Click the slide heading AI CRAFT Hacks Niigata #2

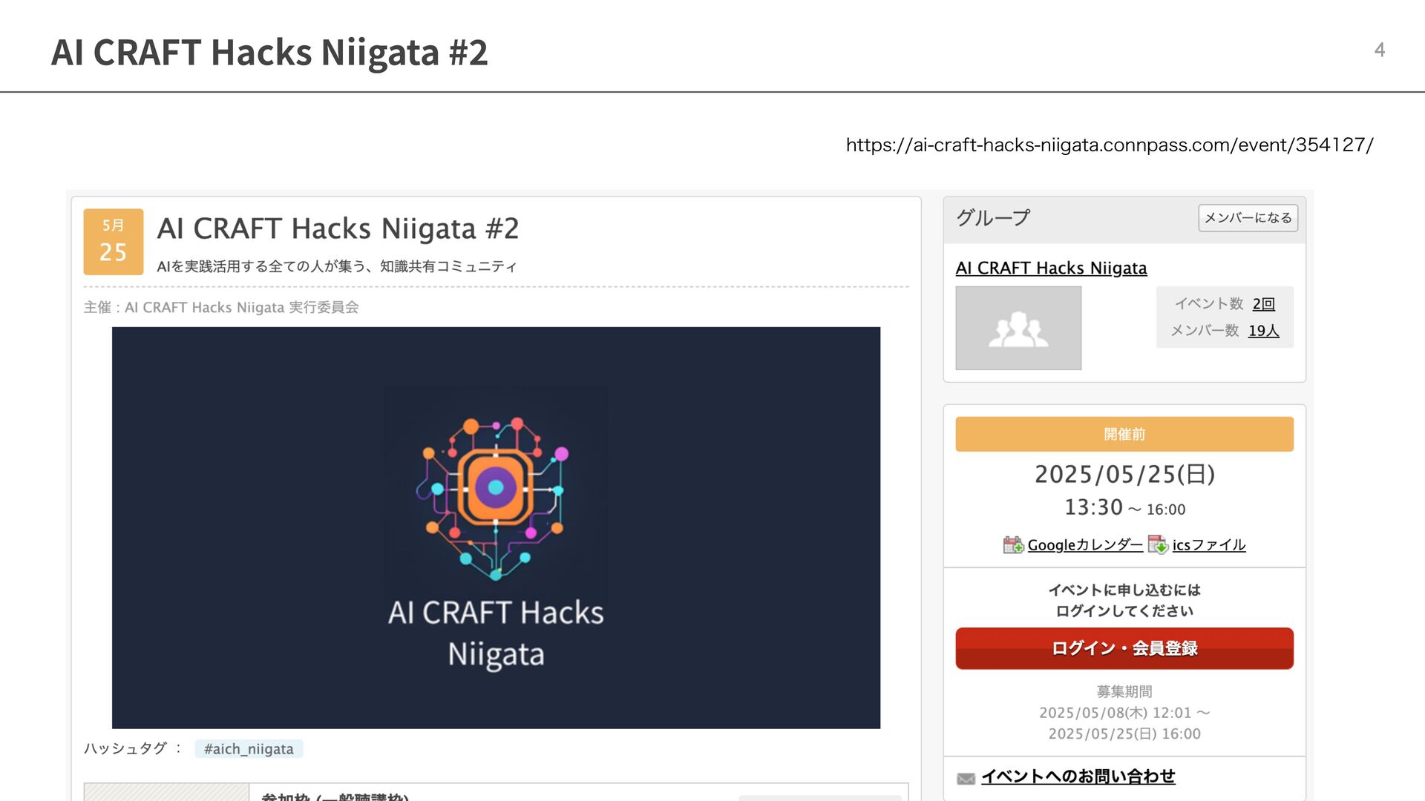point(269,52)
